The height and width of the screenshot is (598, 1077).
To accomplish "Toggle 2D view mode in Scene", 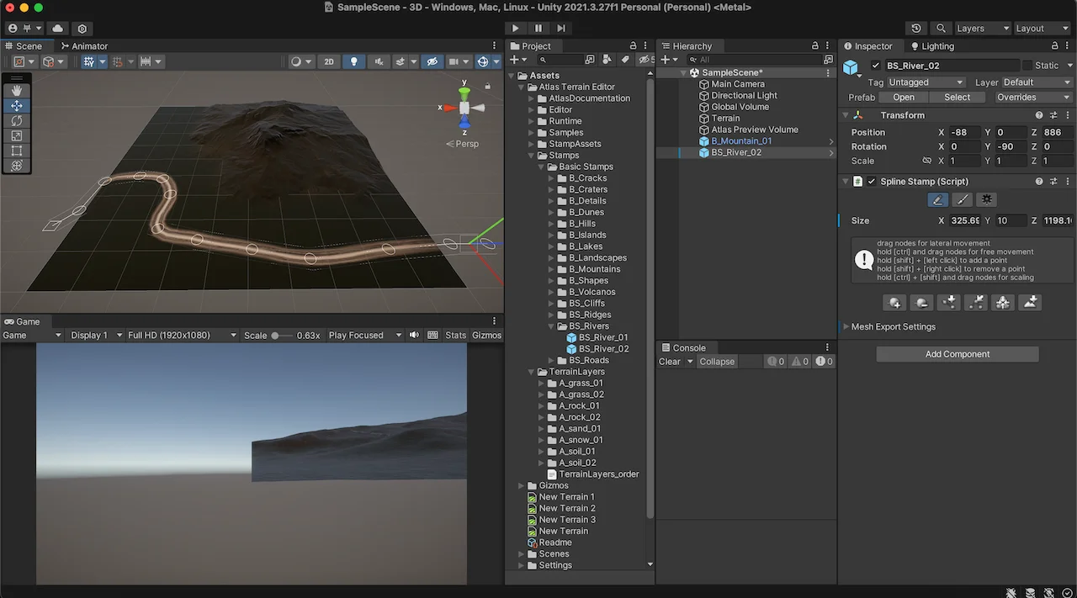I will tap(329, 61).
